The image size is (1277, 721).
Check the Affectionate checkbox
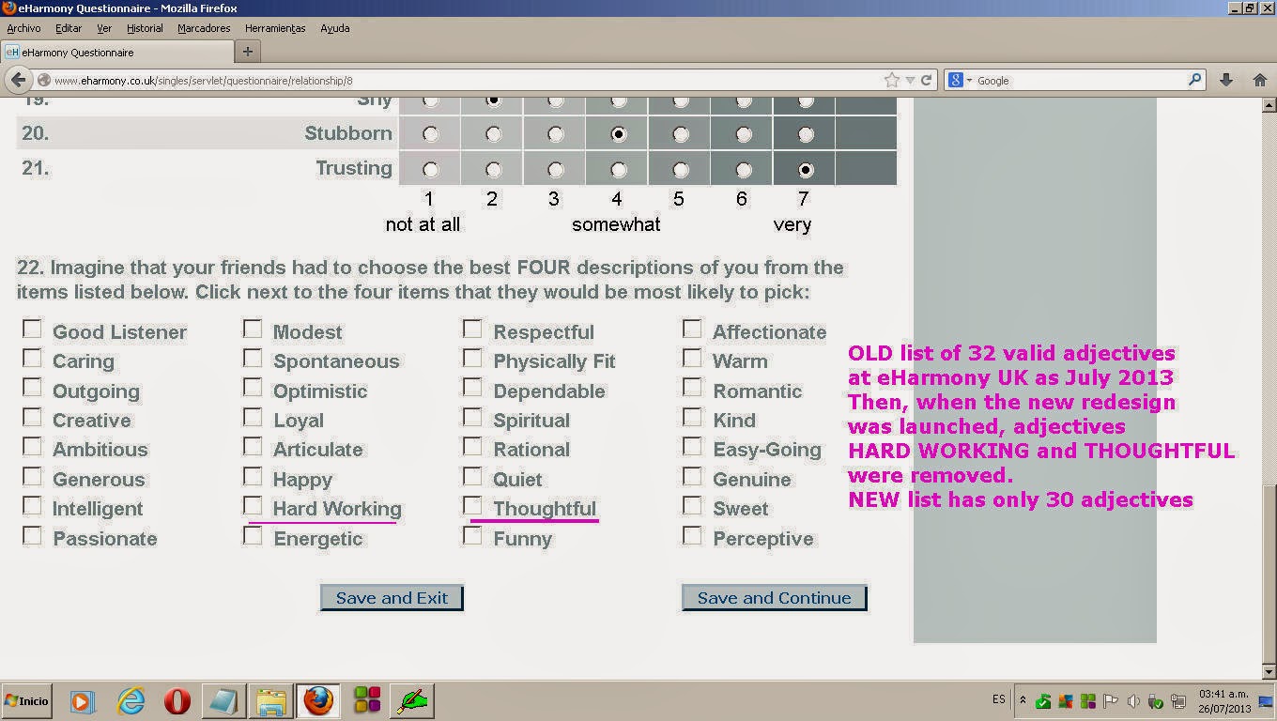(692, 329)
